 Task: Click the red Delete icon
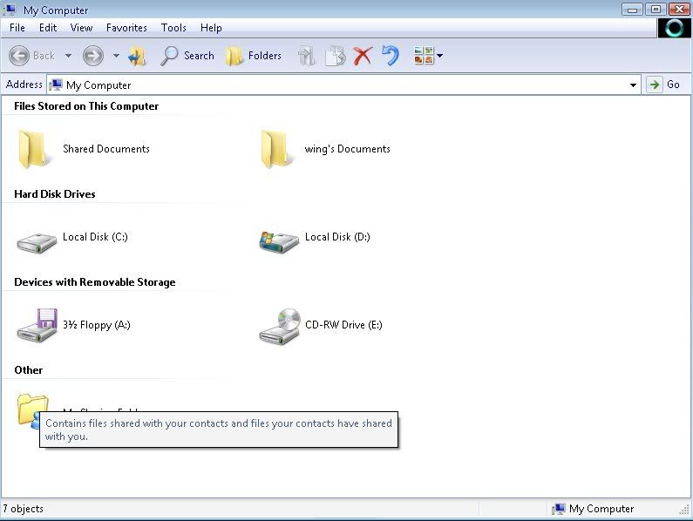[x=363, y=56]
